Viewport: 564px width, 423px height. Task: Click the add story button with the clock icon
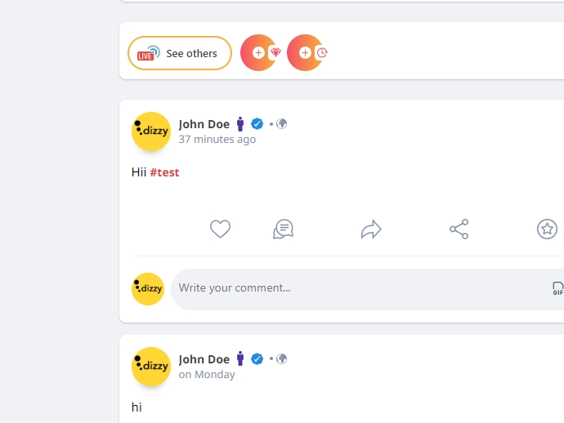pos(306,53)
